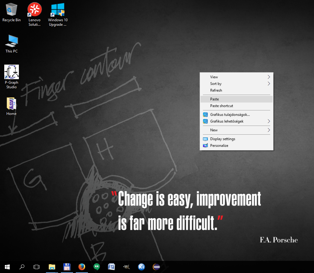Open Task View from the taskbar
The width and height of the screenshot is (314, 273).
pyautogui.click(x=37, y=267)
